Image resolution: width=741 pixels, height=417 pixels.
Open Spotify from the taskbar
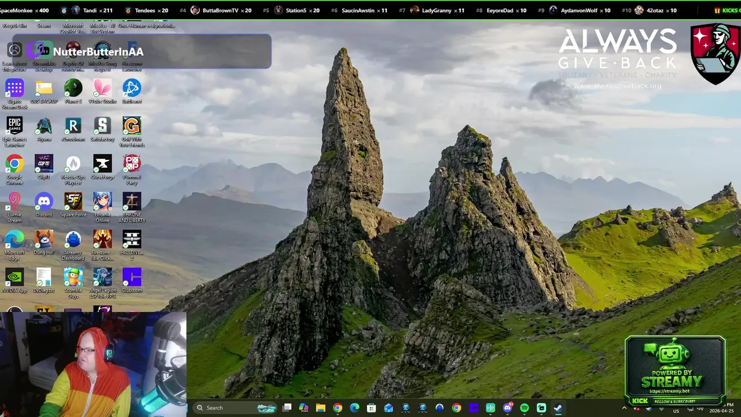524,408
